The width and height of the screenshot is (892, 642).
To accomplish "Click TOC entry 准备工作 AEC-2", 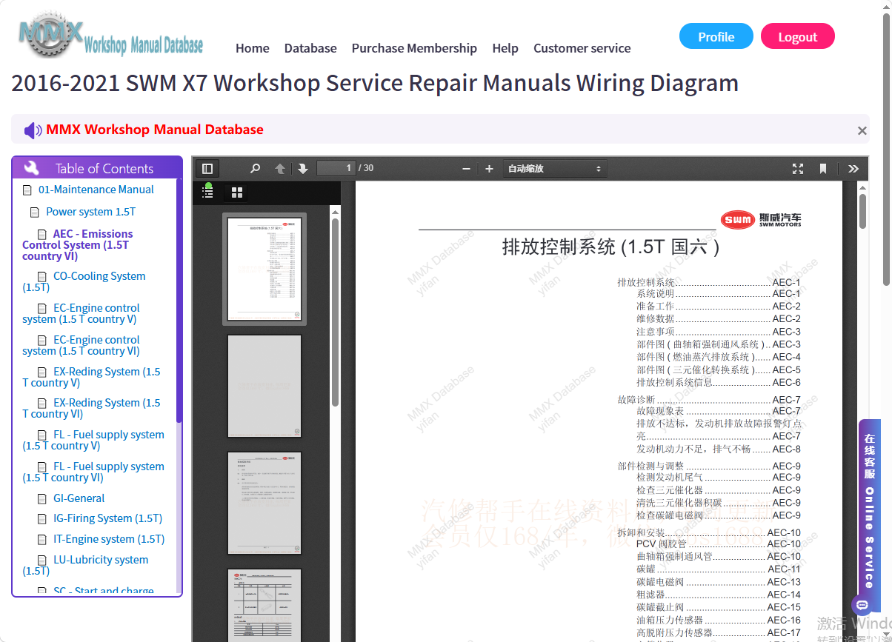I will coord(719,306).
